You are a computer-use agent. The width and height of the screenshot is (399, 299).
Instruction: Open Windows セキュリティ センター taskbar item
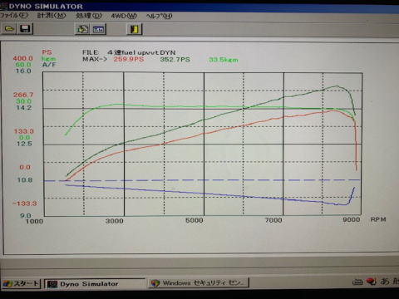pos(199,283)
